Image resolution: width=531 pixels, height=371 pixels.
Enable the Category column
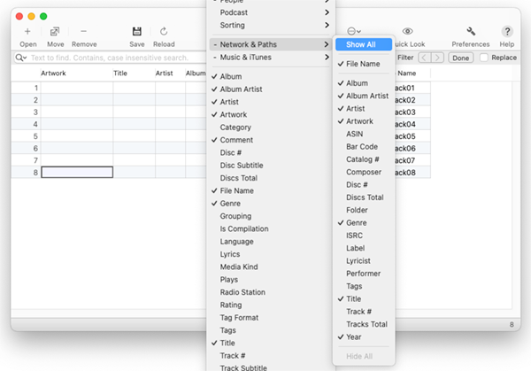(x=271, y=128)
